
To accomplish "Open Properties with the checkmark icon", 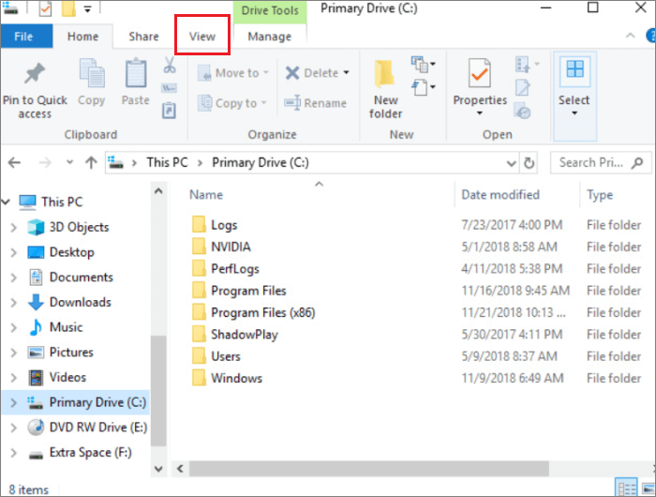I will point(479,74).
